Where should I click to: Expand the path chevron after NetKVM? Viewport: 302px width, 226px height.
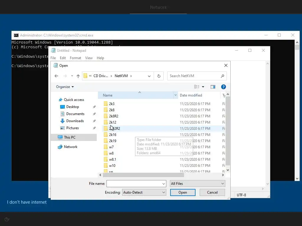point(131,76)
